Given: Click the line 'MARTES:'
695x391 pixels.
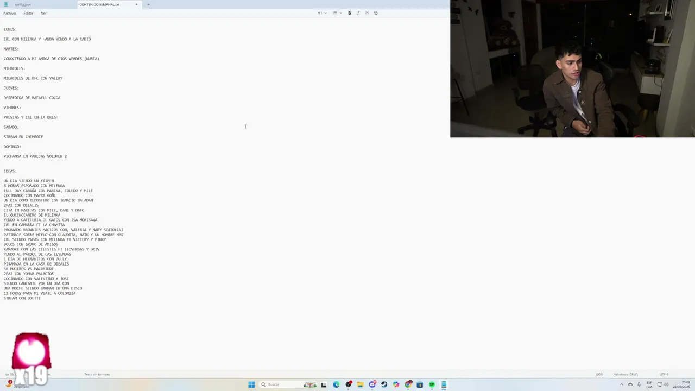Looking at the screenshot, I should click(x=11, y=49).
